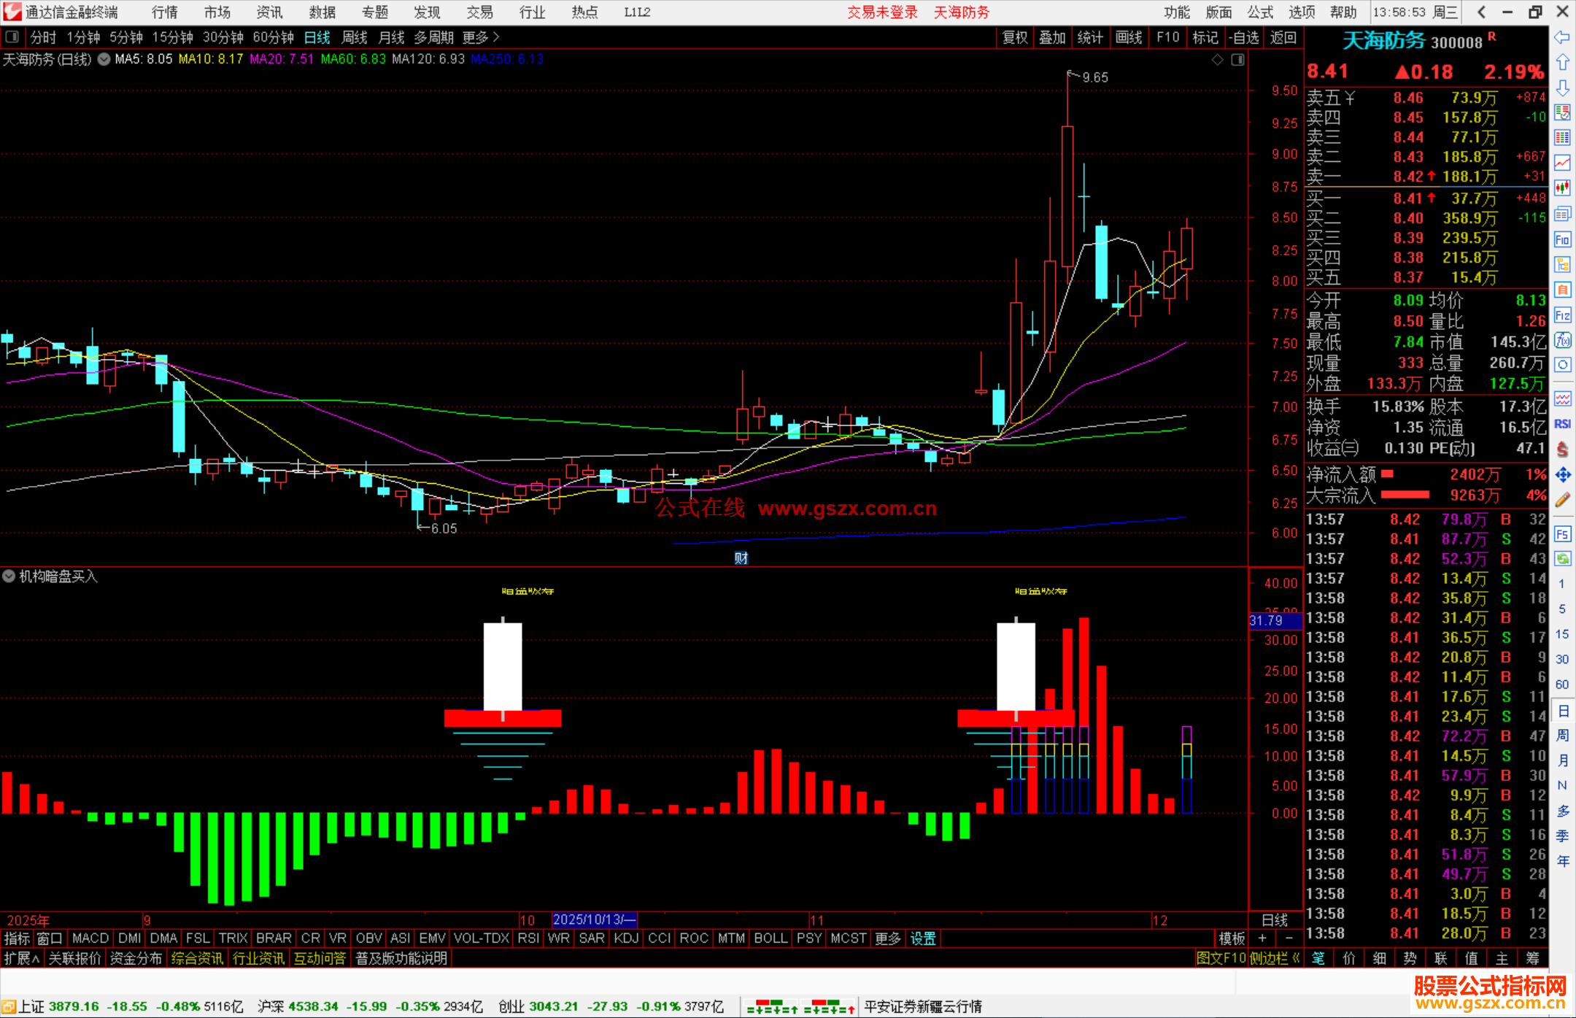Switch to the 周线 period tab

tap(354, 37)
